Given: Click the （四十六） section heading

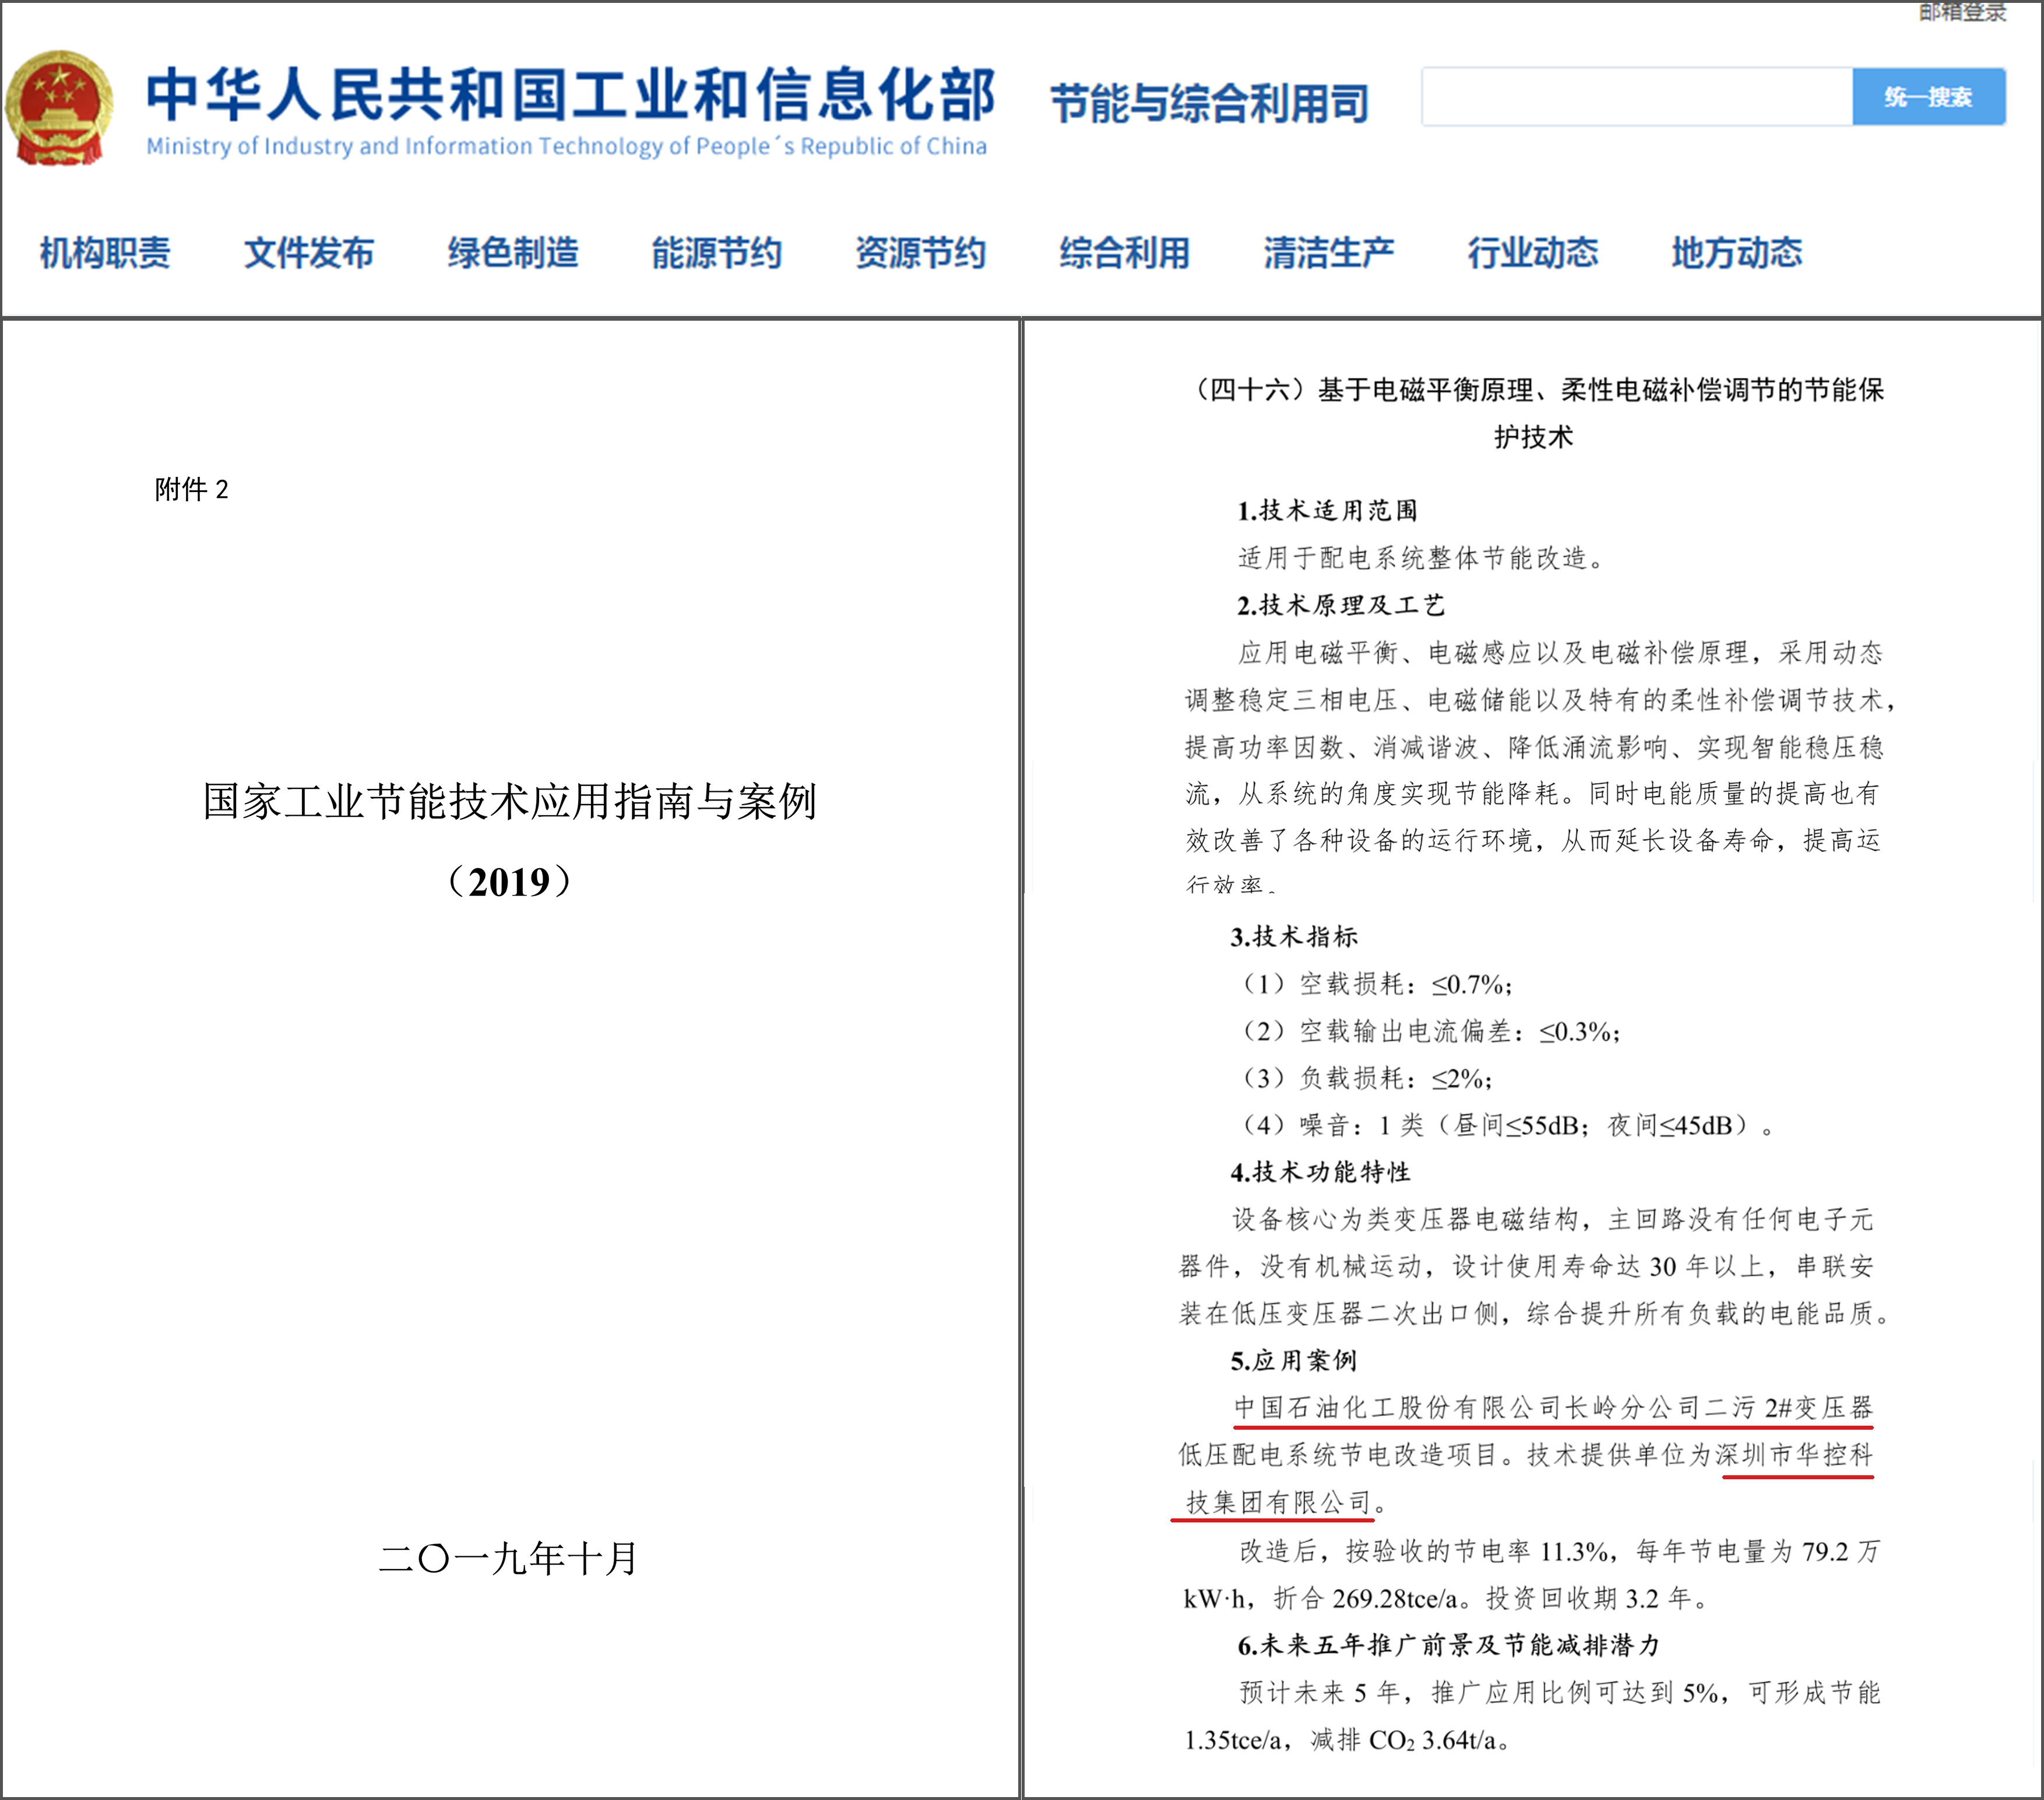Looking at the screenshot, I should point(1535,412).
